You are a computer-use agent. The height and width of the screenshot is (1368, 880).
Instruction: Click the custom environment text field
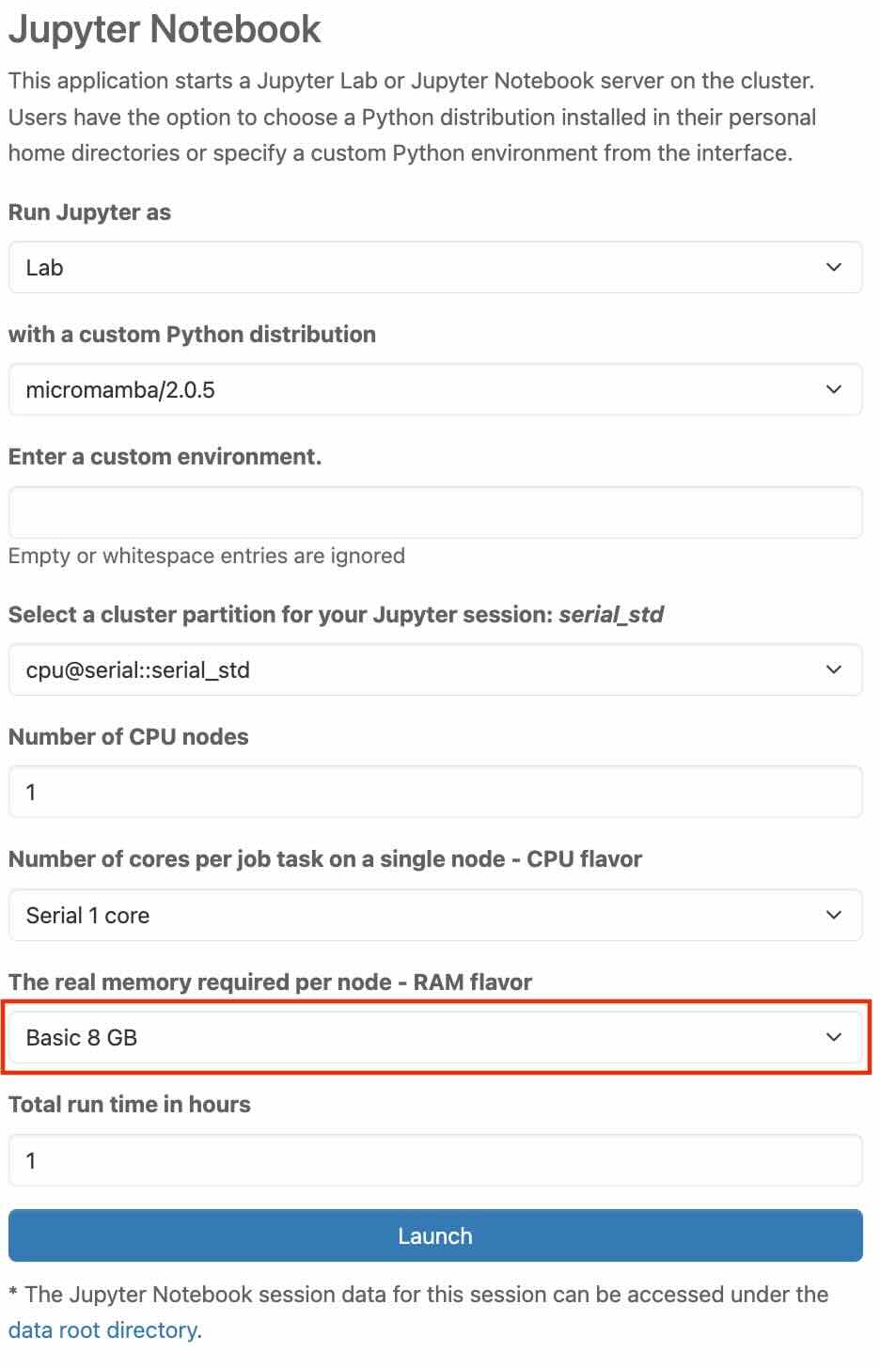tap(434, 512)
